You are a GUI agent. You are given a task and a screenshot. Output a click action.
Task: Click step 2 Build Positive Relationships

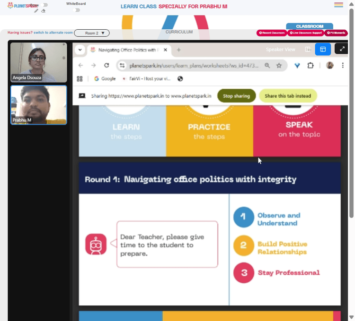(270, 245)
